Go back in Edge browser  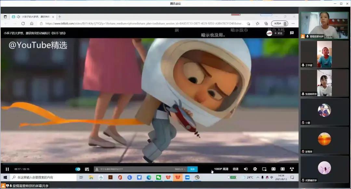coord(6,23)
